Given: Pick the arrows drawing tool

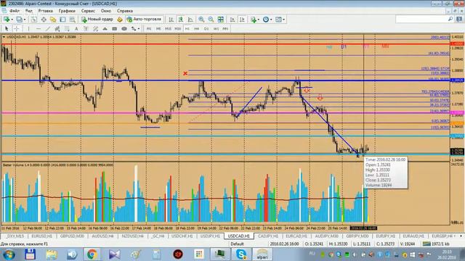Looking at the screenshot, I should pos(134,29).
